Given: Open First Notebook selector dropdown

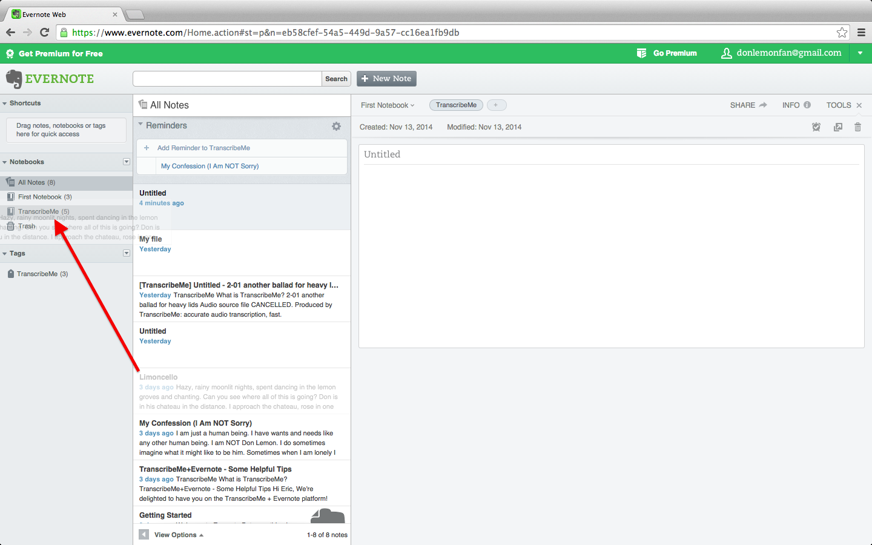Looking at the screenshot, I should [x=388, y=105].
